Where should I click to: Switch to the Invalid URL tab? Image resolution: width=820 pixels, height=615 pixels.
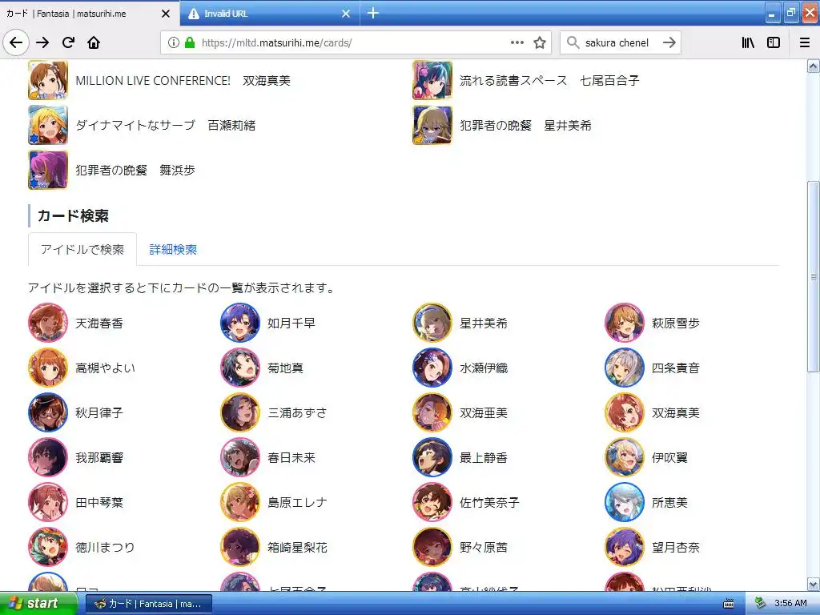(x=270, y=14)
